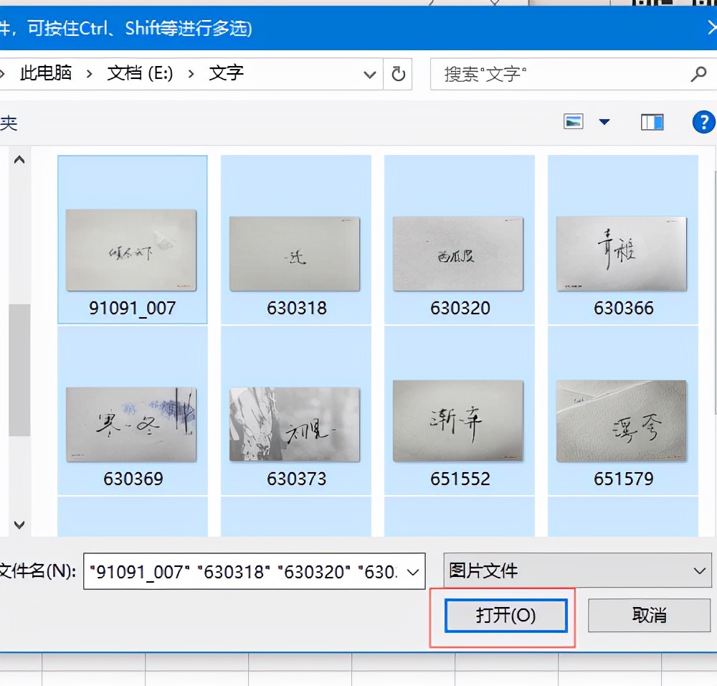
Task: Click the scrollbar up arrow
Action: coord(19,159)
